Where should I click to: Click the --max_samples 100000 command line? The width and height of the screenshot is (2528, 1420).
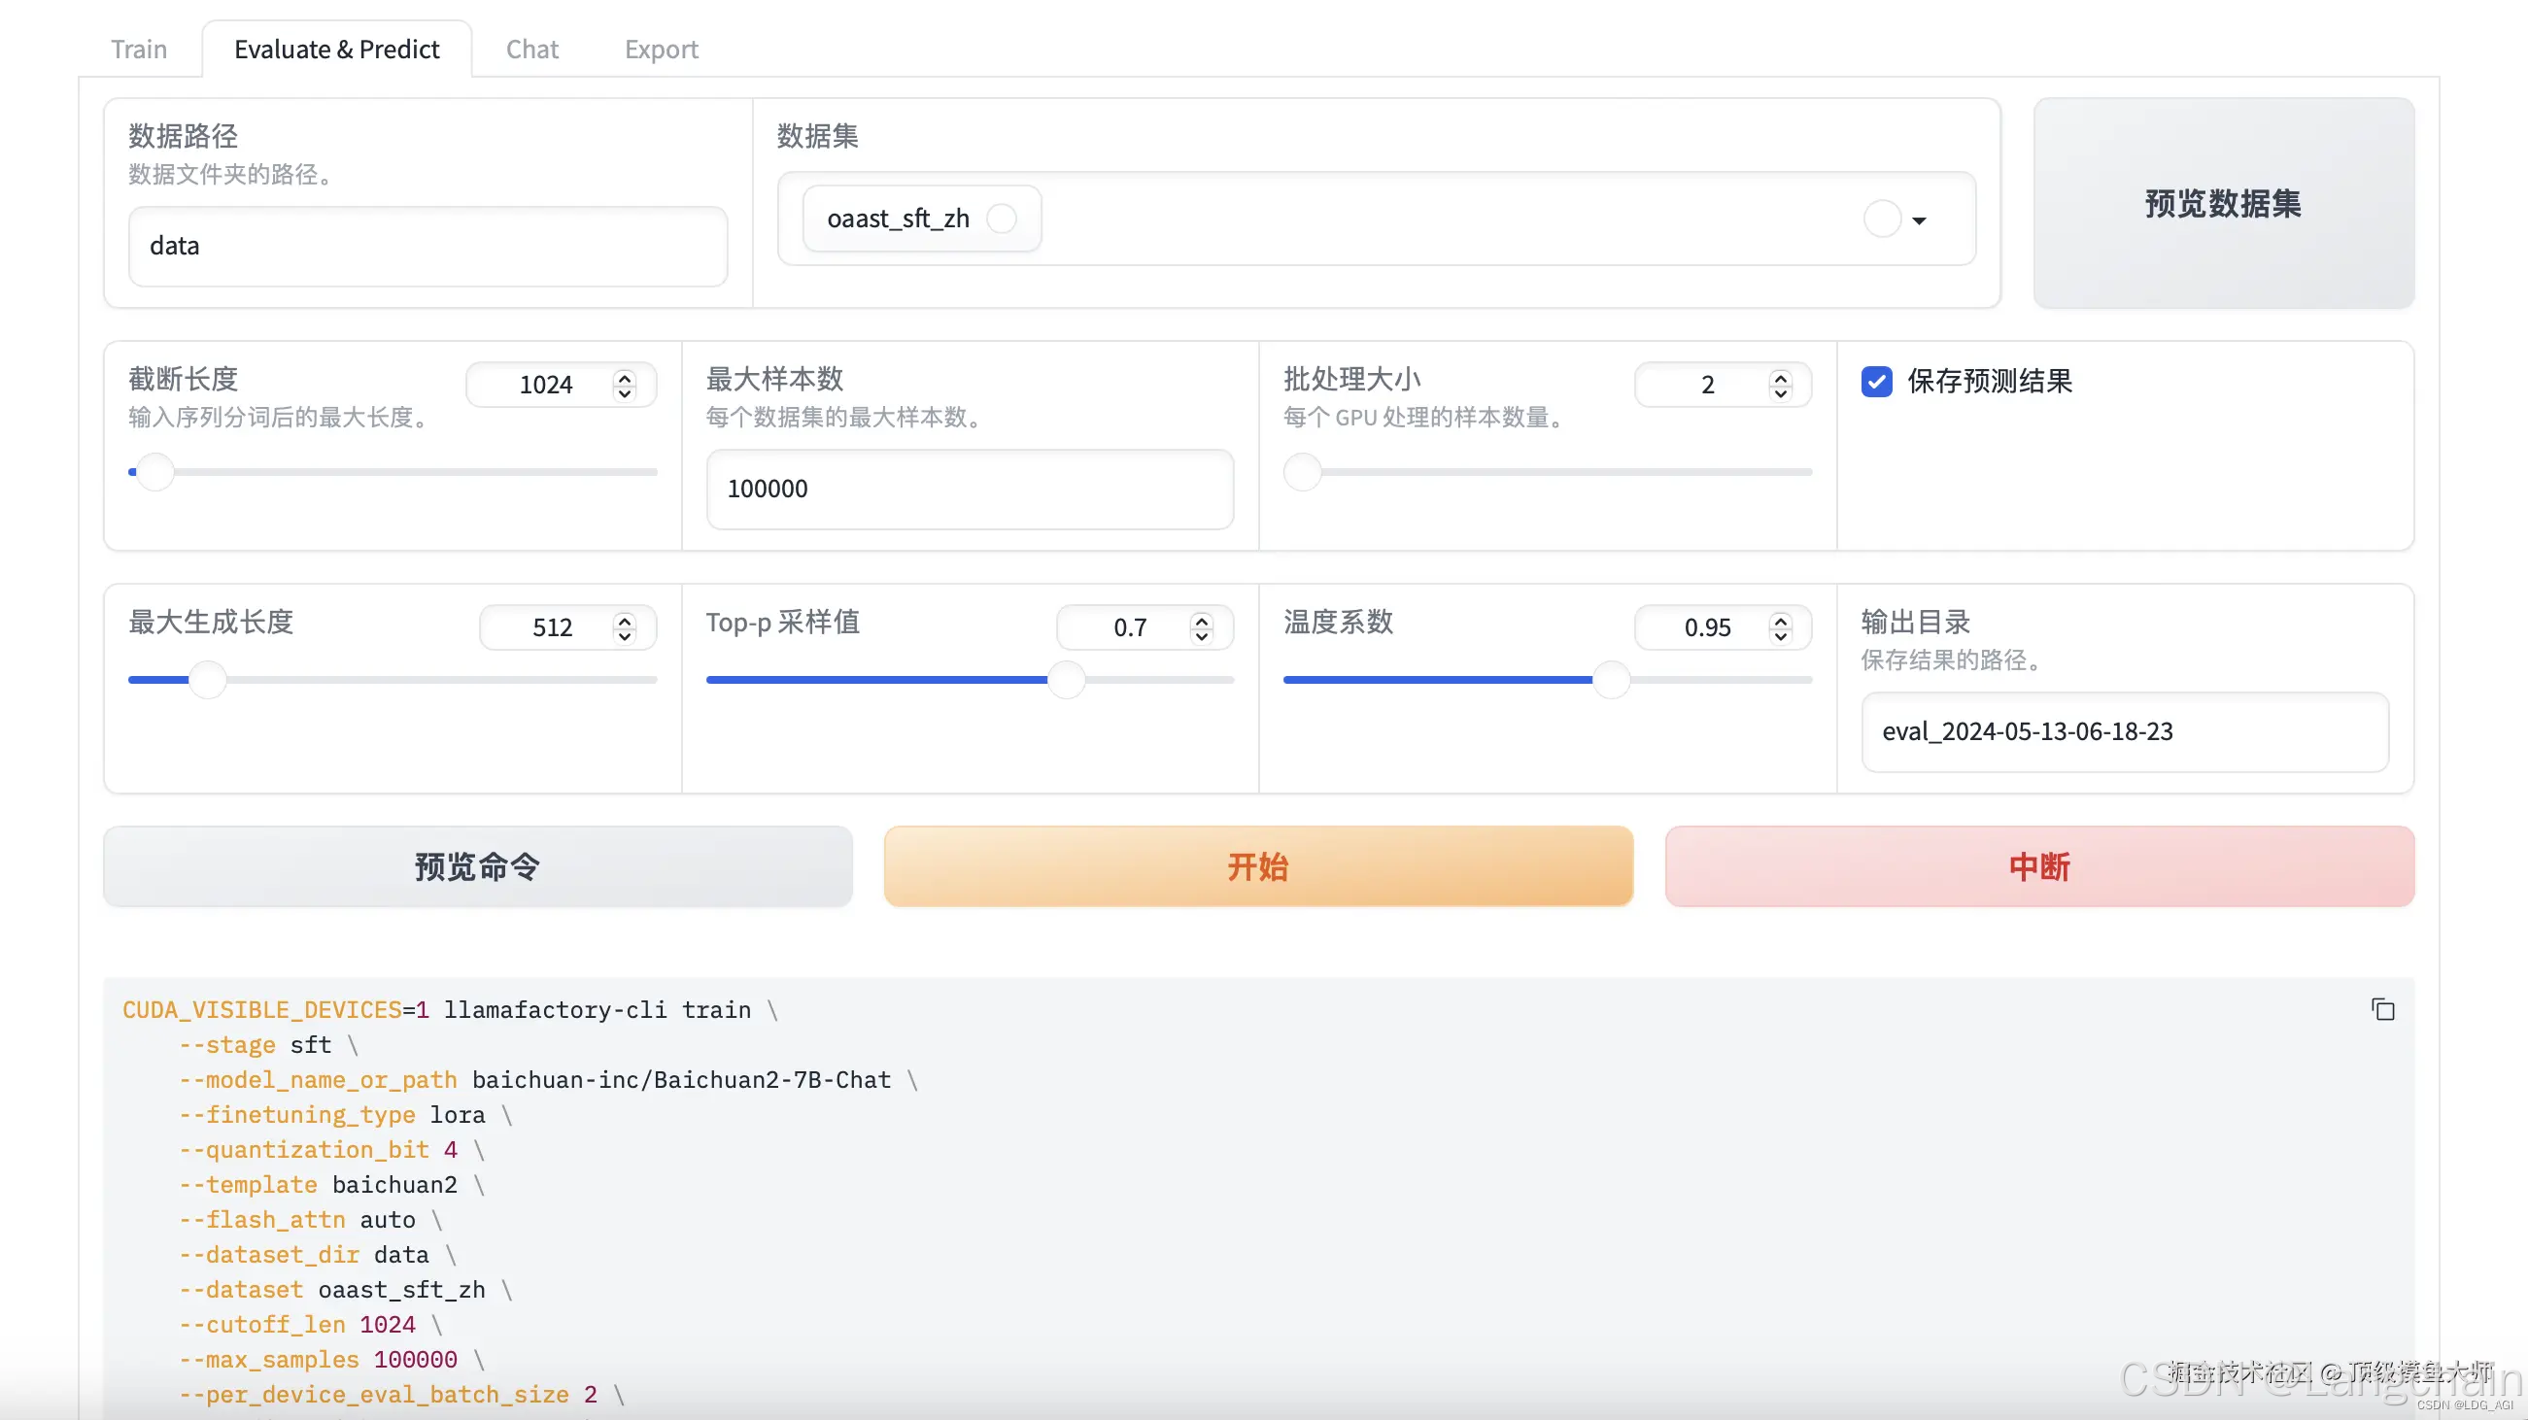tap(331, 1359)
